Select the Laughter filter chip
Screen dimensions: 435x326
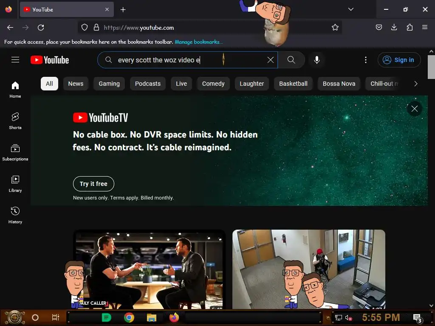(251, 84)
